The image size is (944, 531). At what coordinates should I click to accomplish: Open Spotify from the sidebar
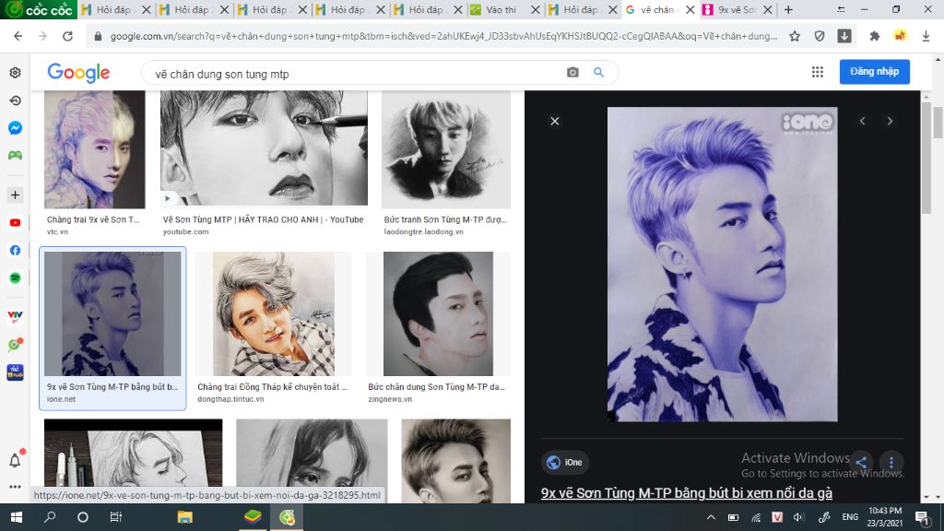click(x=15, y=277)
